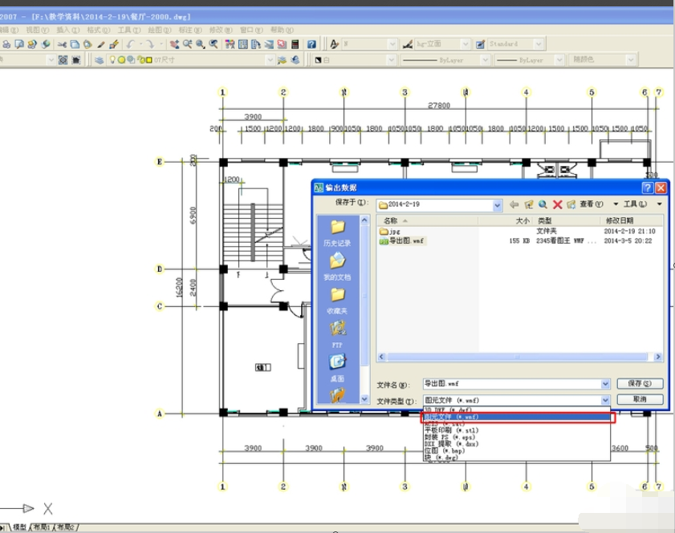Screen dimensions: 675x533
Task: Open the 历史记录 shortcut in sidebar
Action: 337,233
